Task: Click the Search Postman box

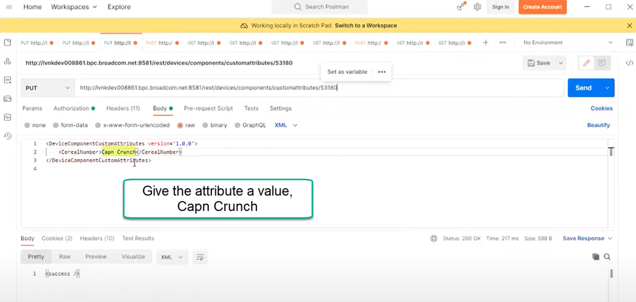Action: [x=320, y=7]
